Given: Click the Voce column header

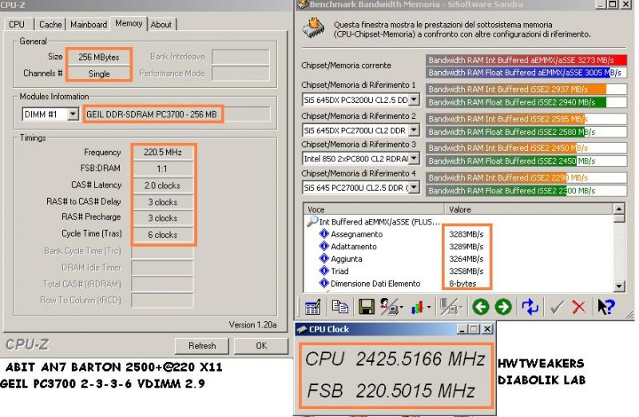Looking at the screenshot, I should tap(374, 209).
